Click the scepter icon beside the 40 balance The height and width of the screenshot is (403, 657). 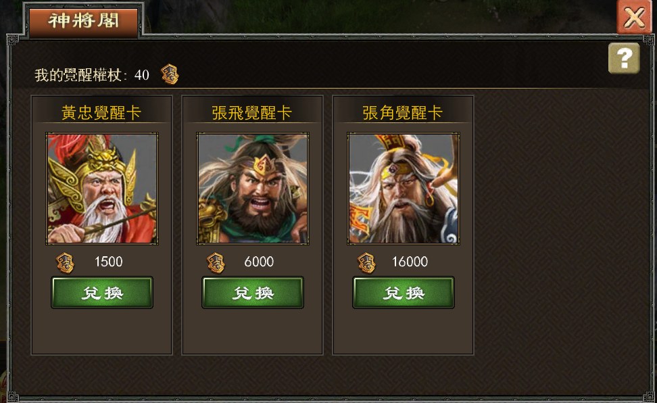pos(170,74)
